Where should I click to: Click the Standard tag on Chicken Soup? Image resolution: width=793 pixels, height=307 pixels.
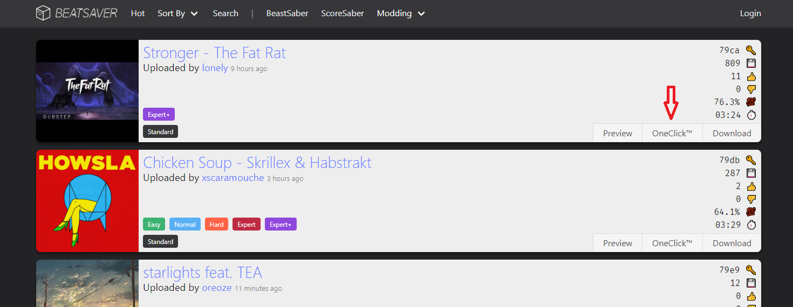click(160, 241)
